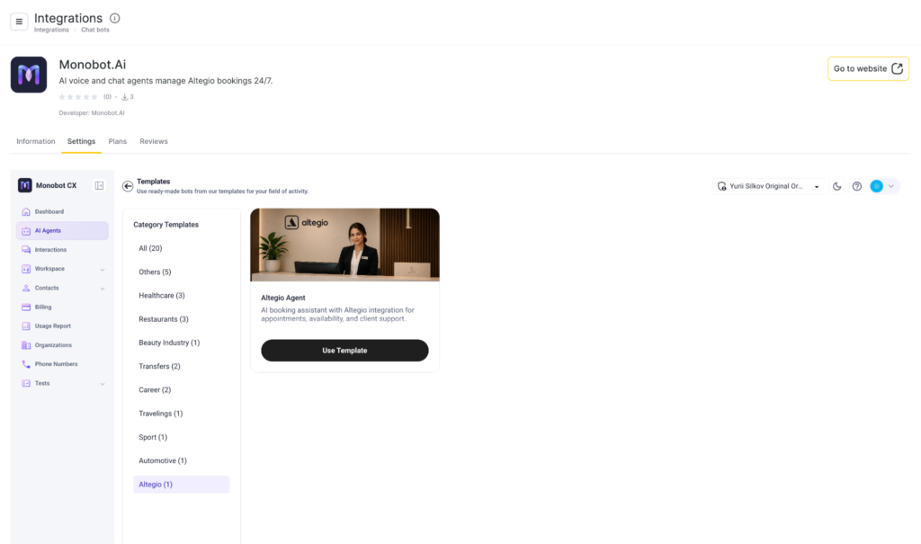921x544 pixels.
Task: Click the Tests icon in sidebar
Action: pos(26,384)
